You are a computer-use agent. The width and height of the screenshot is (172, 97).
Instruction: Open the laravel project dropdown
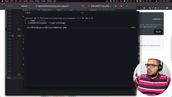[25, 6]
